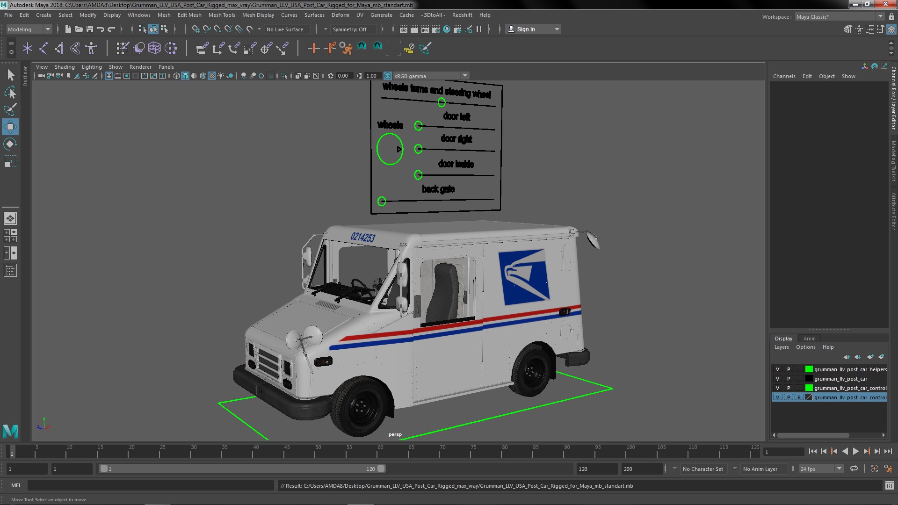
Task: Click the lattice deformer shelf icon
Action: click(154, 48)
